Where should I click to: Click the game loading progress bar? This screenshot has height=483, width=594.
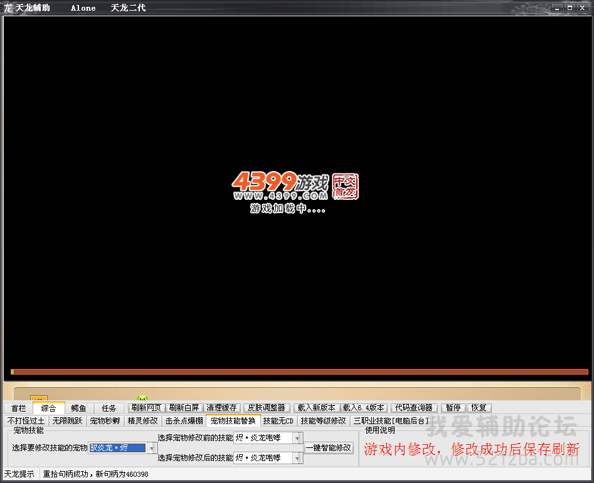click(299, 371)
